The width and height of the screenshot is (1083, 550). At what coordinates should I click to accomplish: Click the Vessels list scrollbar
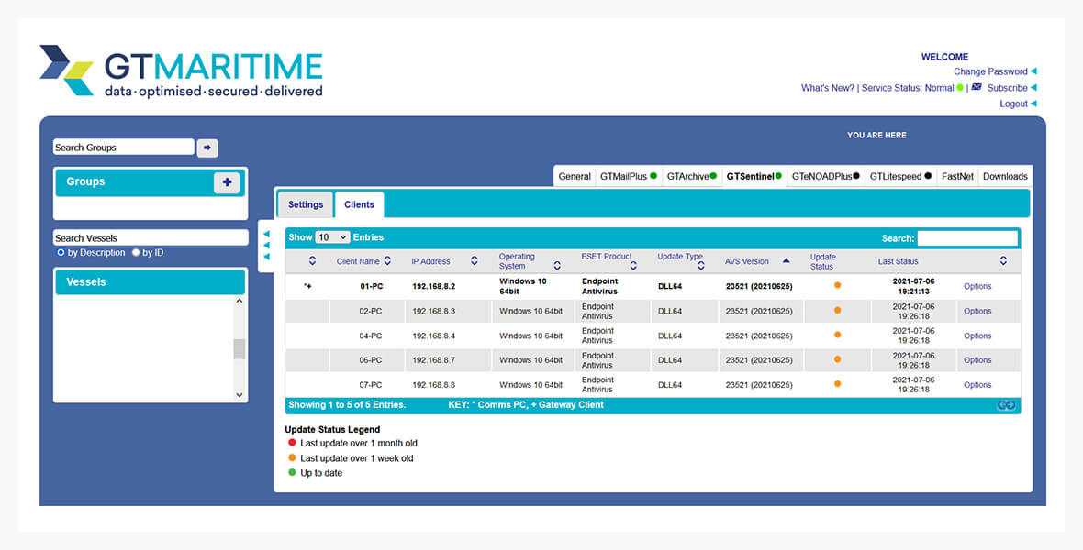240,348
